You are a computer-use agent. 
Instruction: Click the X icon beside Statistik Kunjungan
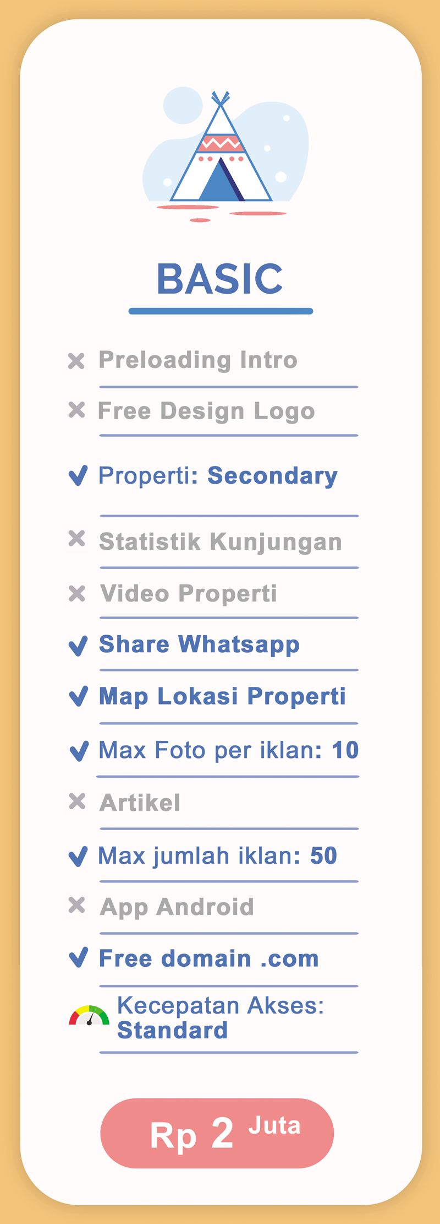[x=76, y=538]
